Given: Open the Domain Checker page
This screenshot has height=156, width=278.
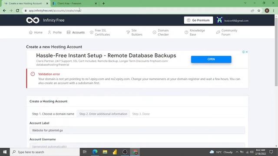Looking at the screenshot, I should 161,32.
